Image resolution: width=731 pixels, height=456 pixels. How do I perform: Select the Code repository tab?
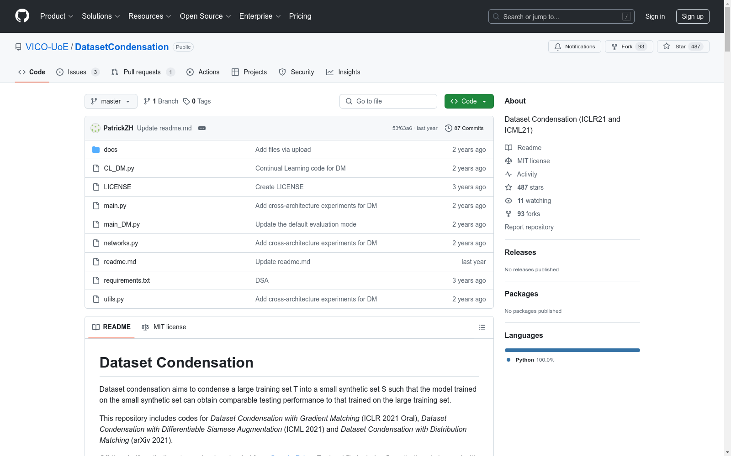pos(32,72)
